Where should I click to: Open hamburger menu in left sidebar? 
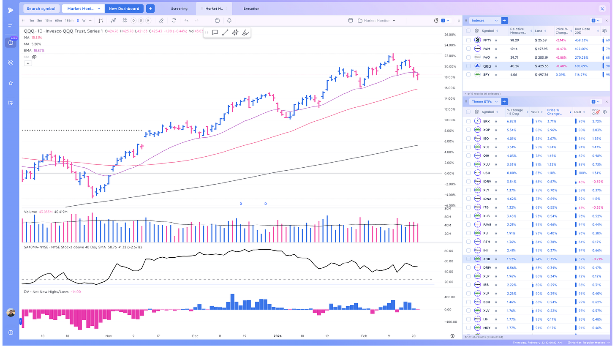click(x=11, y=25)
